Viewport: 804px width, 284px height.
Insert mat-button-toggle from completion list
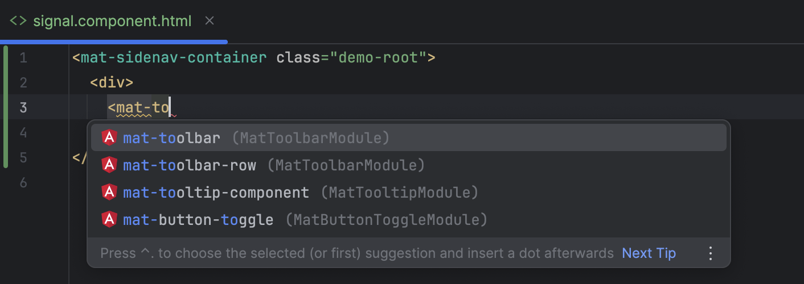tap(198, 220)
